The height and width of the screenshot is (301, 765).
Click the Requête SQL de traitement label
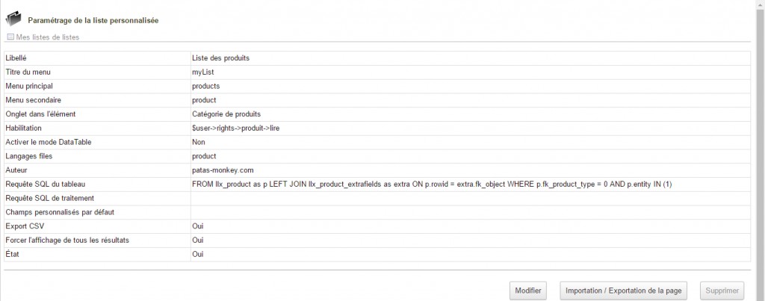[x=49, y=198]
